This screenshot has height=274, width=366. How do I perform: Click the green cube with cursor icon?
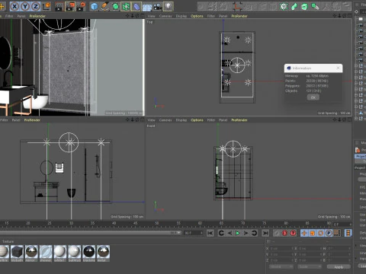click(x=315, y=6)
